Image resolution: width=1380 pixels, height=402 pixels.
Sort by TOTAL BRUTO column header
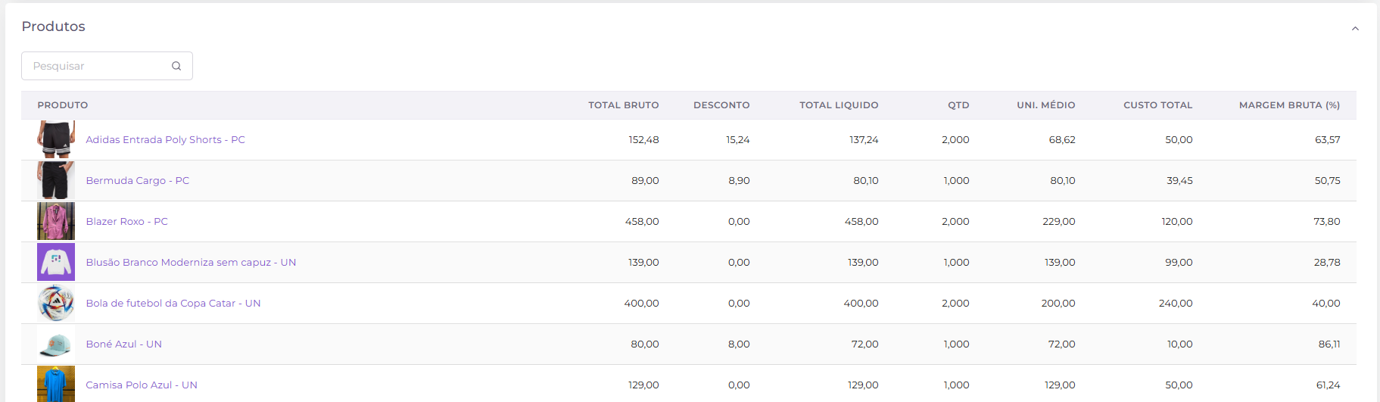(x=623, y=105)
